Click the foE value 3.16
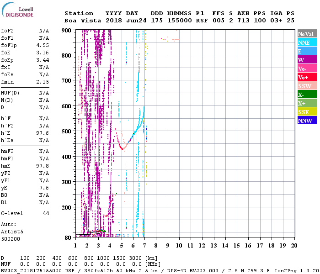 [x=43, y=53]
